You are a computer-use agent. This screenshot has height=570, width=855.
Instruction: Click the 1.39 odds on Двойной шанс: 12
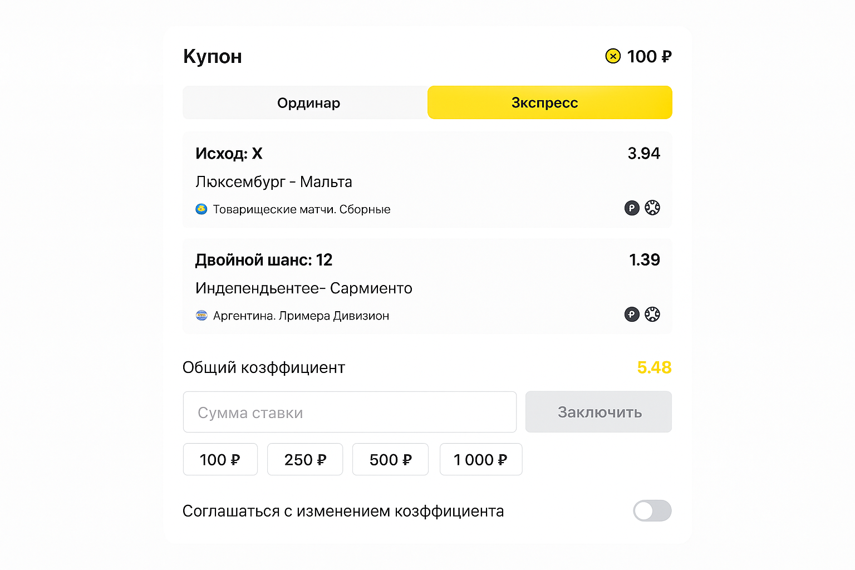pyautogui.click(x=644, y=260)
